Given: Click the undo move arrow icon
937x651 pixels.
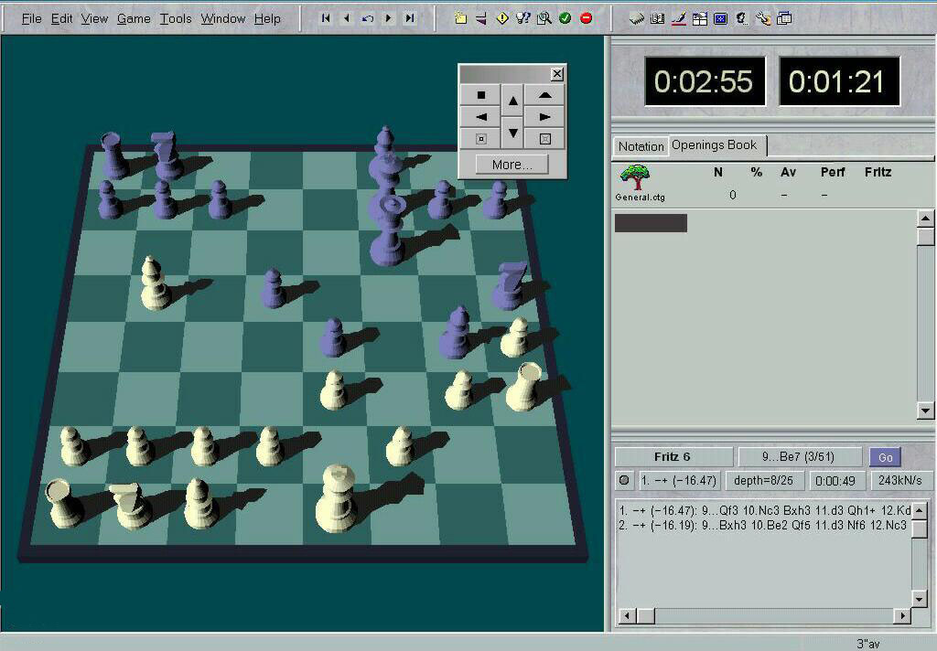Looking at the screenshot, I should coord(368,18).
